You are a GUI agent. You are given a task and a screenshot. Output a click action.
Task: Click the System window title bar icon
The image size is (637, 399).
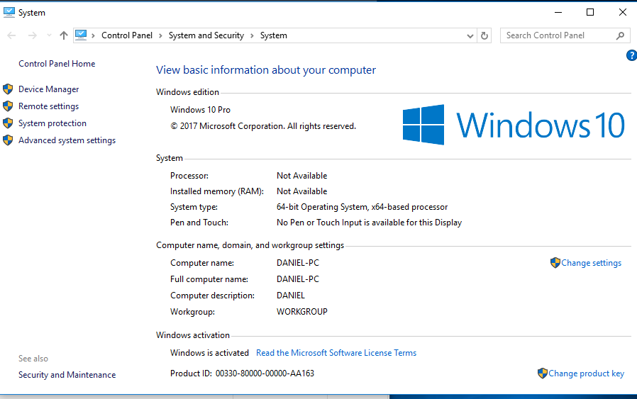(9, 12)
